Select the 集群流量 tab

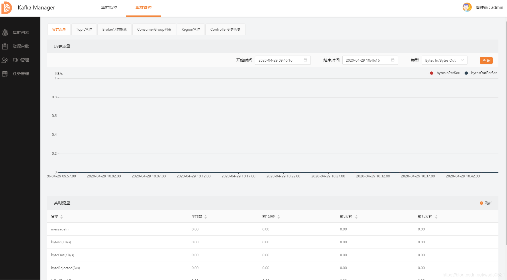(x=59, y=29)
